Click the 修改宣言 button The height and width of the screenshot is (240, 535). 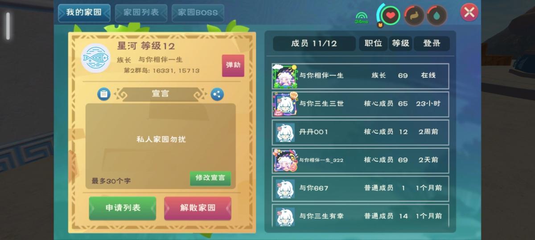[x=210, y=178]
